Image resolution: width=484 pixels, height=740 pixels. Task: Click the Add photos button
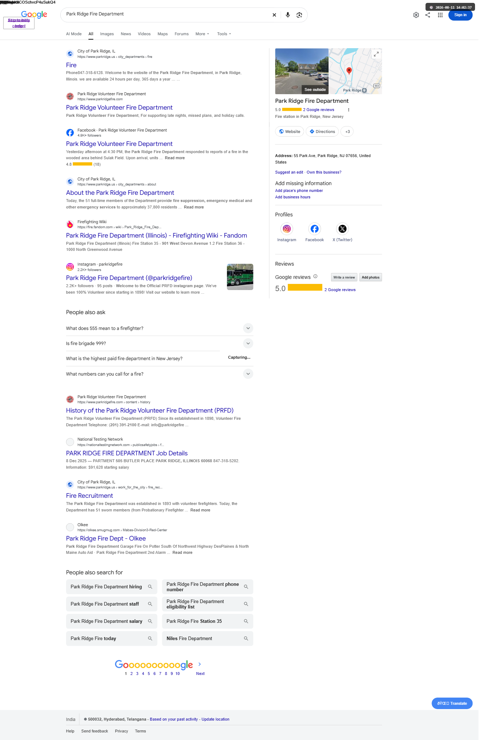point(371,277)
